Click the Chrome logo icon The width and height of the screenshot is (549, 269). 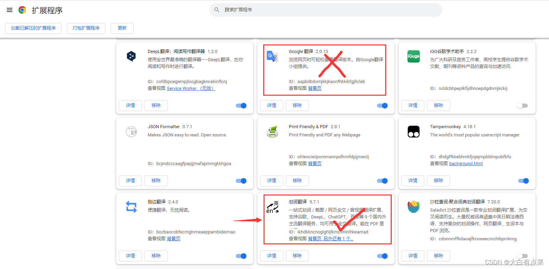22,10
